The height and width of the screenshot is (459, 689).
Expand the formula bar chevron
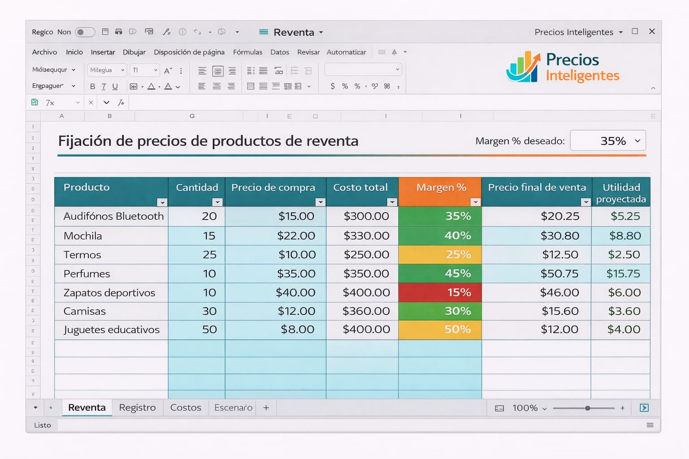coord(106,103)
